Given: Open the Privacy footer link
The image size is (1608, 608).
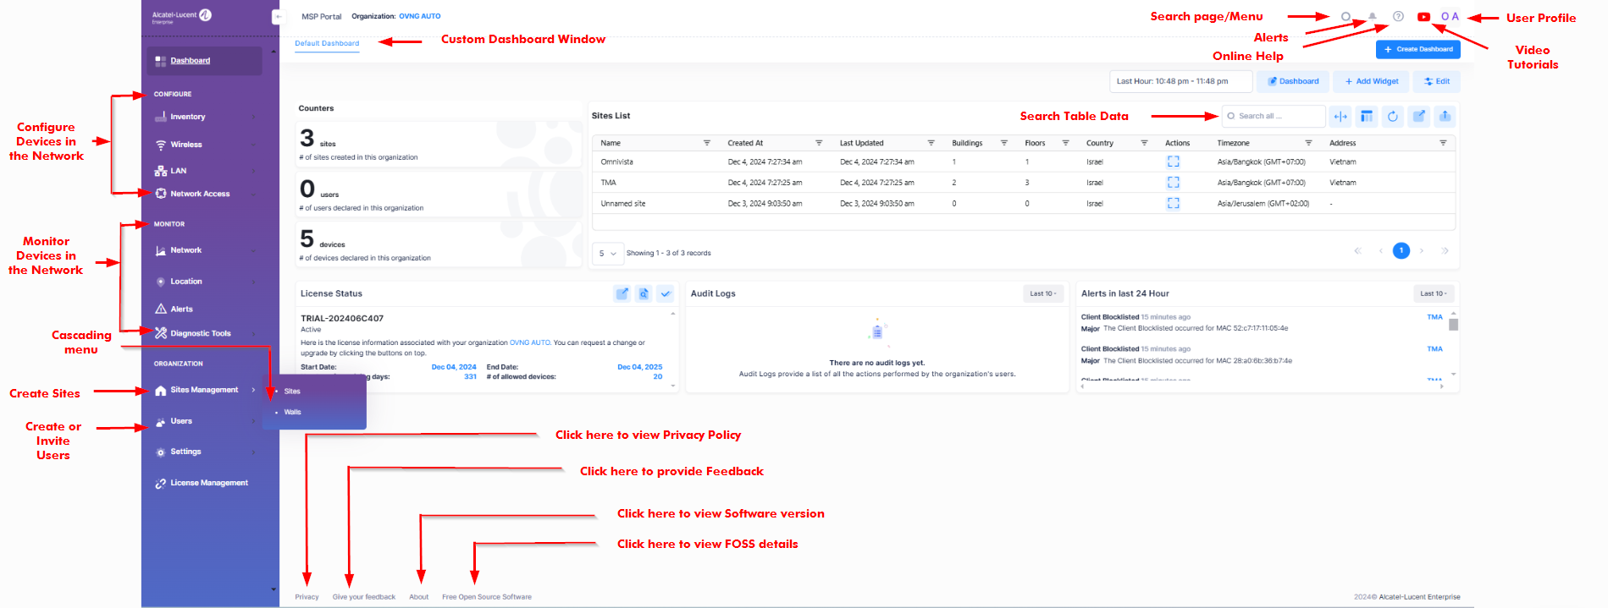Looking at the screenshot, I should point(307,597).
